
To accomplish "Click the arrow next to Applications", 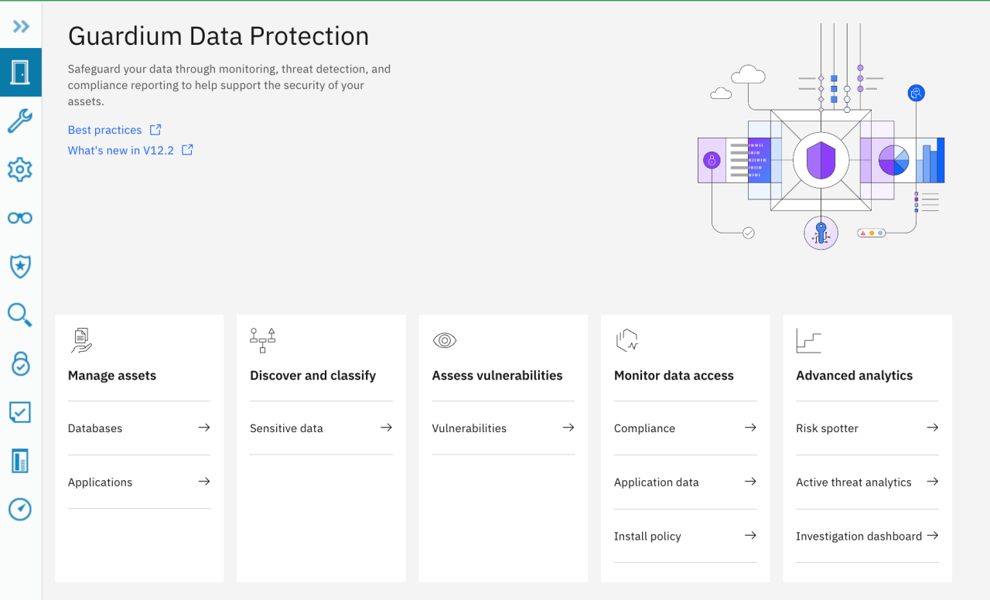I will pos(204,482).
